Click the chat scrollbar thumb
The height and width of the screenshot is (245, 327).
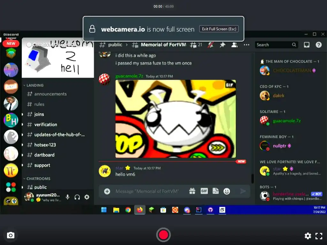pos(253,179)
